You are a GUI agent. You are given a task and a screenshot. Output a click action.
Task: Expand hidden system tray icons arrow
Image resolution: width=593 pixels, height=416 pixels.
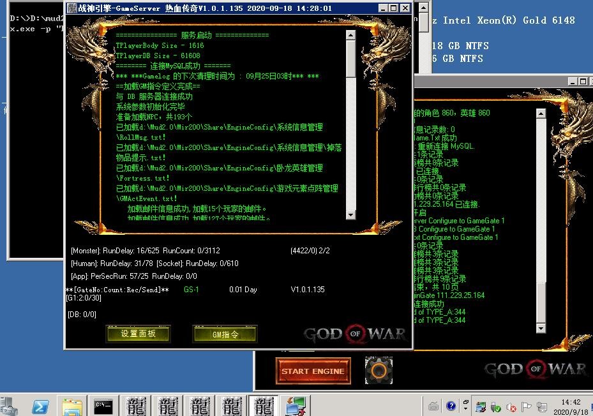click(465, 406)
